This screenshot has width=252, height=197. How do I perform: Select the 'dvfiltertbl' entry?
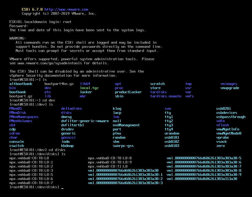[x=72, y=125]
